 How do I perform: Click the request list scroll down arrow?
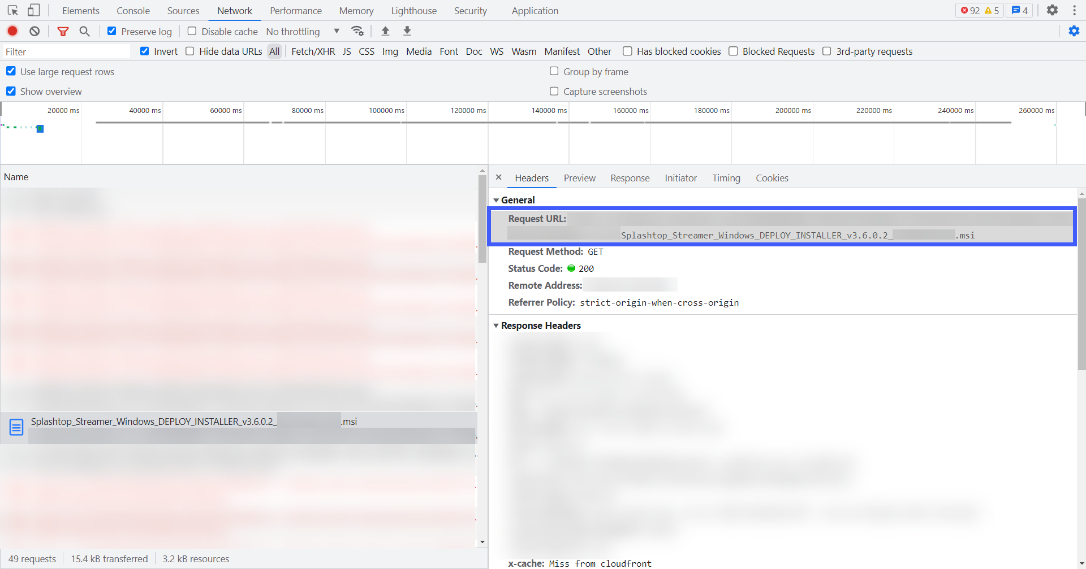point(482,542)
